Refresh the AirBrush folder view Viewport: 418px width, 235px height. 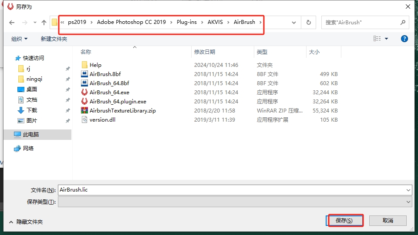click(x=308, y=22)
